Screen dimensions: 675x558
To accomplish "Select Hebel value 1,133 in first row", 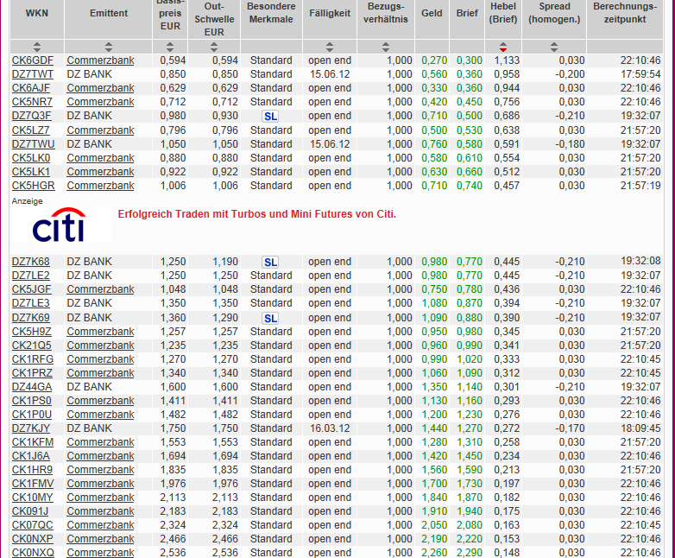I will pos(507,60).
